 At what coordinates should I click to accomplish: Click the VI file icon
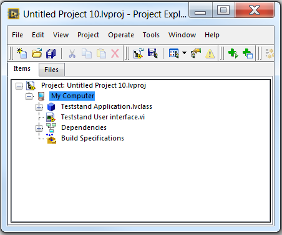(x=51, y=118)
